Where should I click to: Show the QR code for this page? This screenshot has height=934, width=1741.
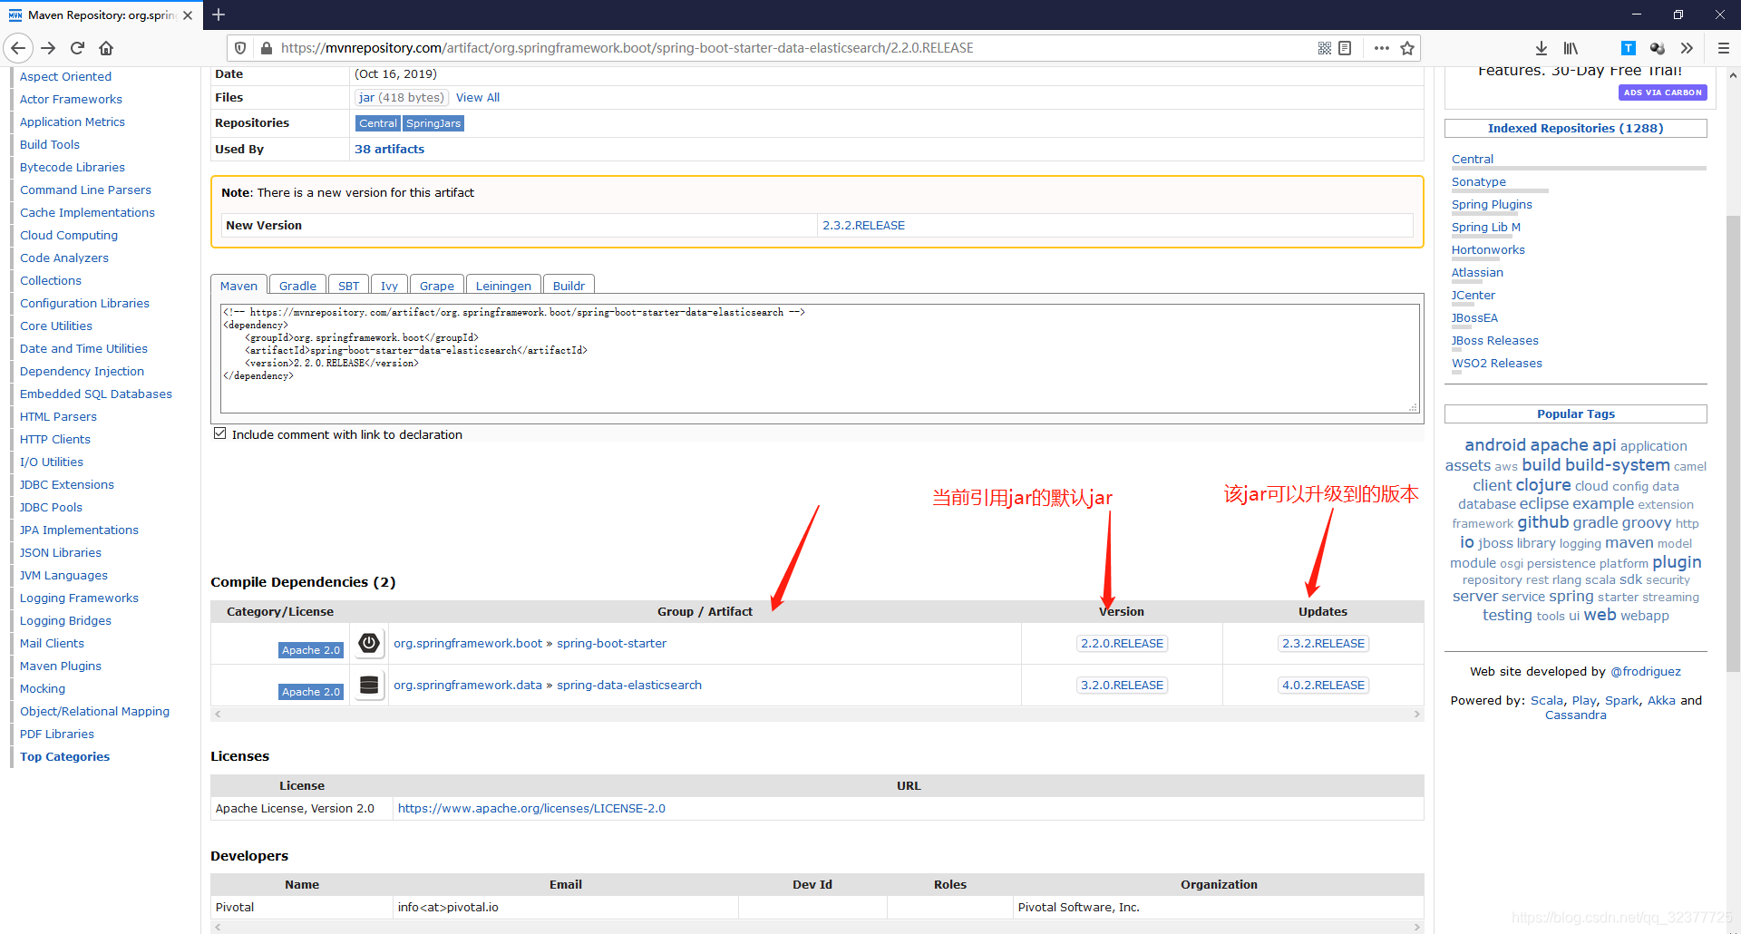[1325, 48]
